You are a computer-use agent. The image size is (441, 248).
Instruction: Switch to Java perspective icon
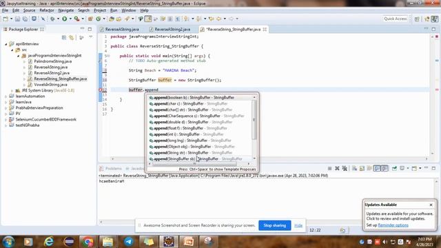(435, 19)
